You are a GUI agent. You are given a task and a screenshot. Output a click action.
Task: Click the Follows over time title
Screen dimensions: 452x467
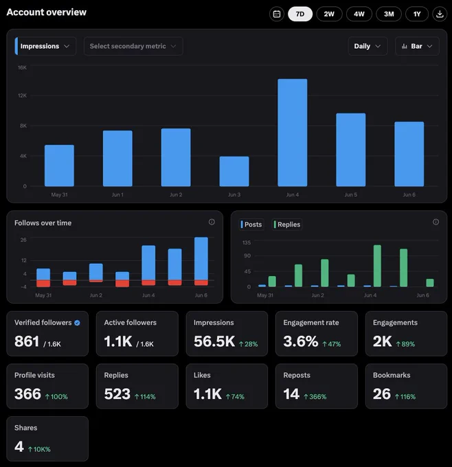point(43,223)
